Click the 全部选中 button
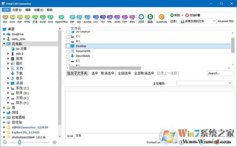The height and width of the screenshot is (147, 237). coord(124,73)
